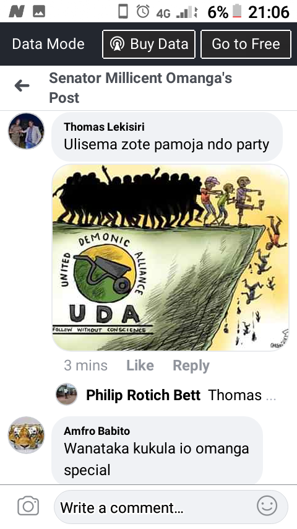
Task: Focus the Write a comment field
Action: [x=171, y=507]
